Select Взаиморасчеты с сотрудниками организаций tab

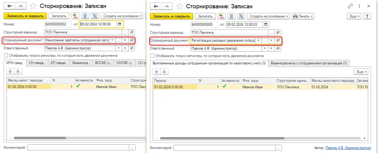(x=309, y=63)
